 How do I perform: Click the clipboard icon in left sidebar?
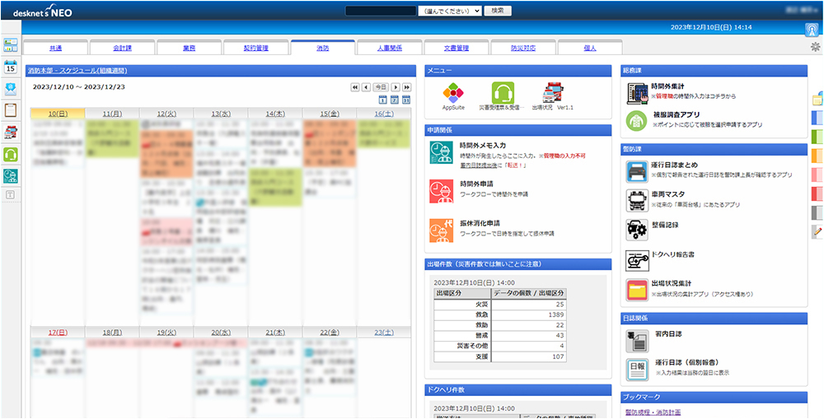11,110
